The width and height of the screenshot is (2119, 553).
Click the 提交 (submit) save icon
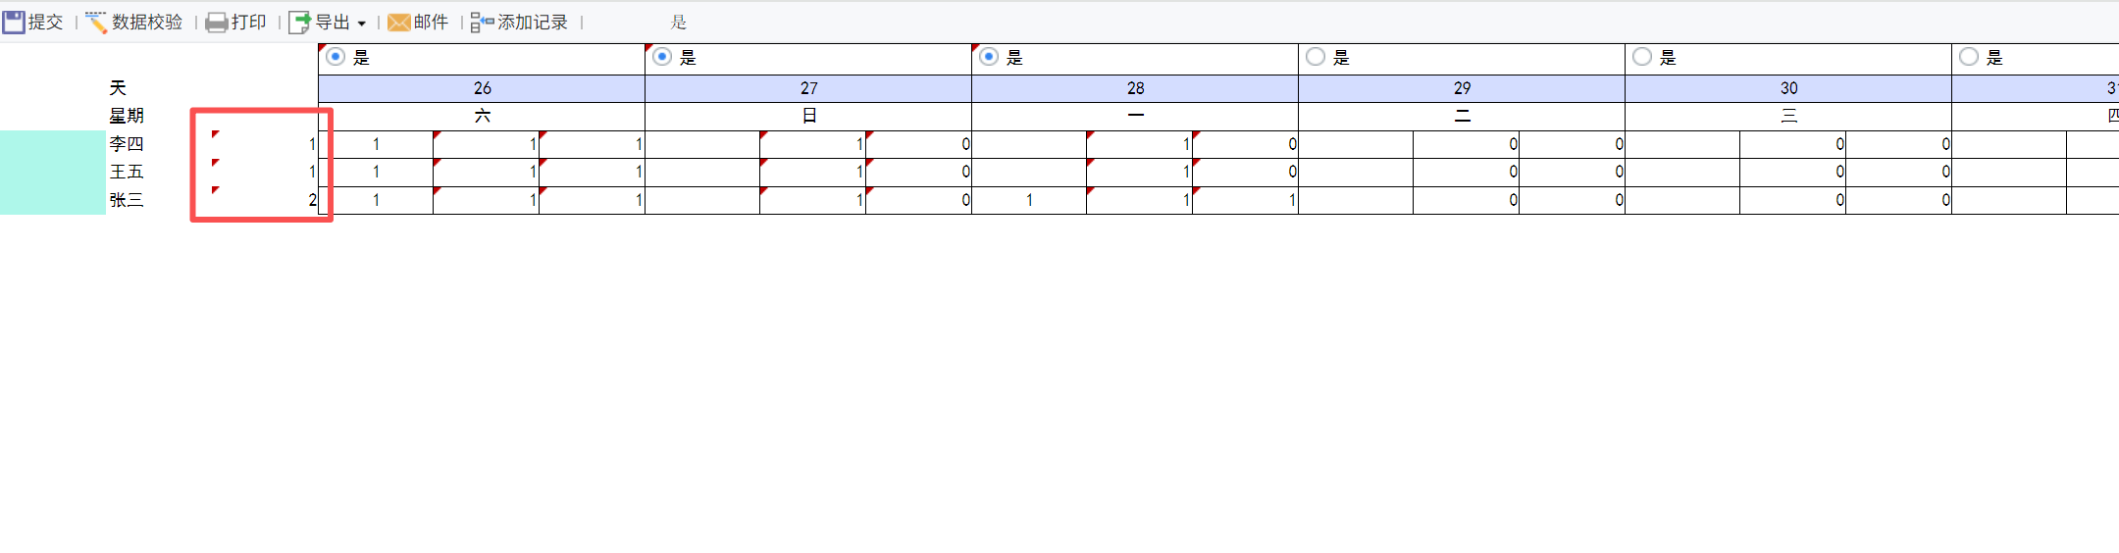(14, 22)
